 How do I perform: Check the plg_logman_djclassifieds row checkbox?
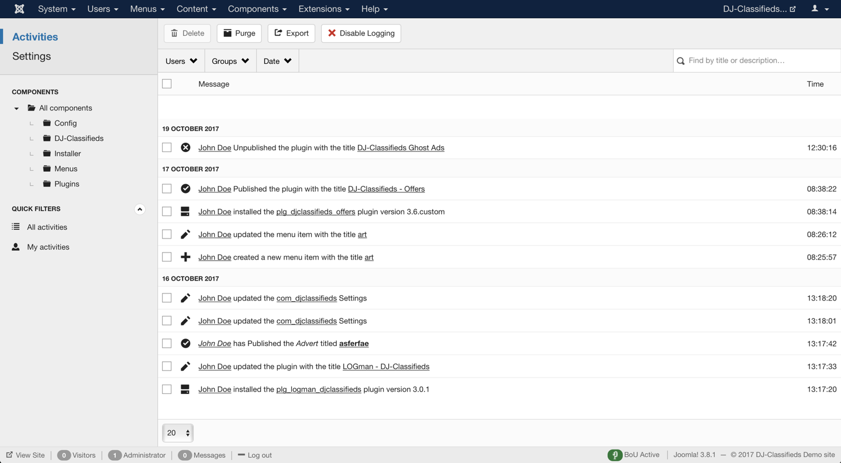pos(167,389)
